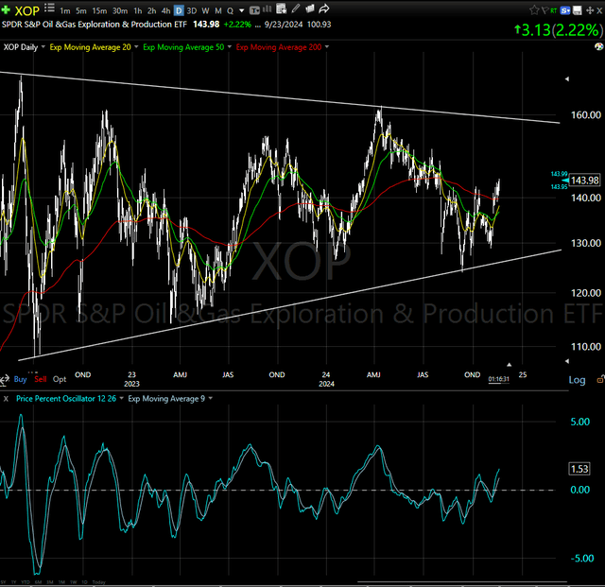The width and height of the screenshot is (605, 587).
Task: Add XOP to favorites with star icon
Action: tap(534, 10)
